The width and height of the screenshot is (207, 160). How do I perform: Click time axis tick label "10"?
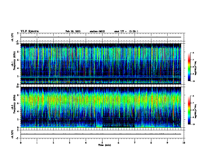[x=184, y=143]
